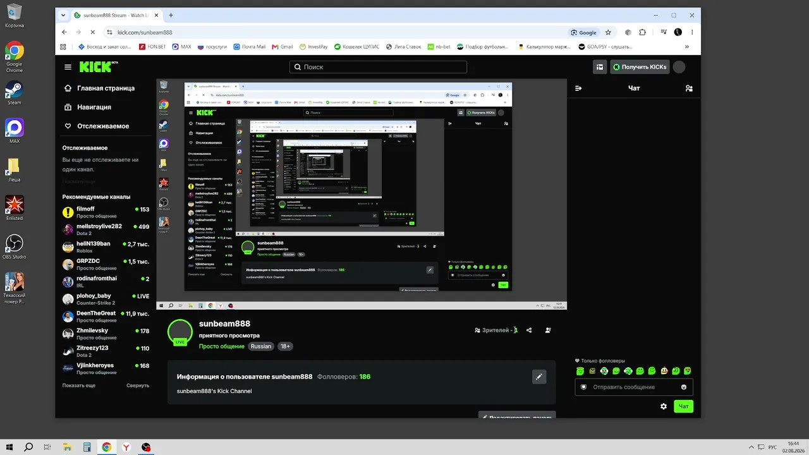Click the 18+ tag

285,346
